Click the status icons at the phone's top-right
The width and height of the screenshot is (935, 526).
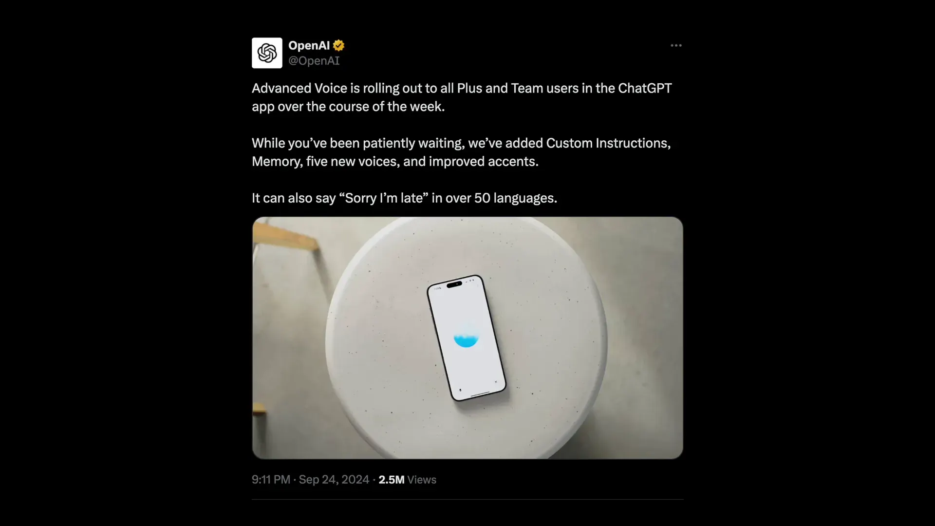[x=470, y=281]
